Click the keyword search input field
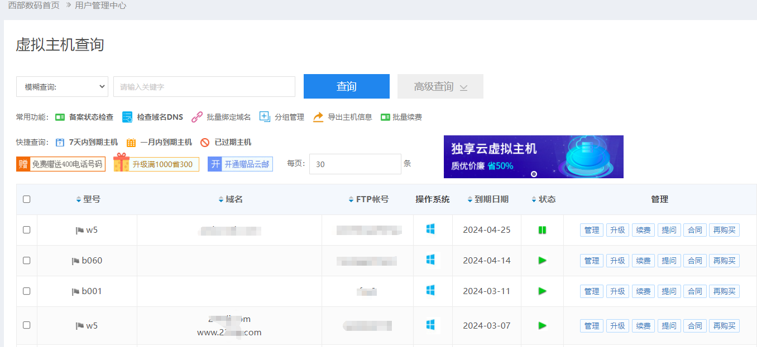 (204, 87)
